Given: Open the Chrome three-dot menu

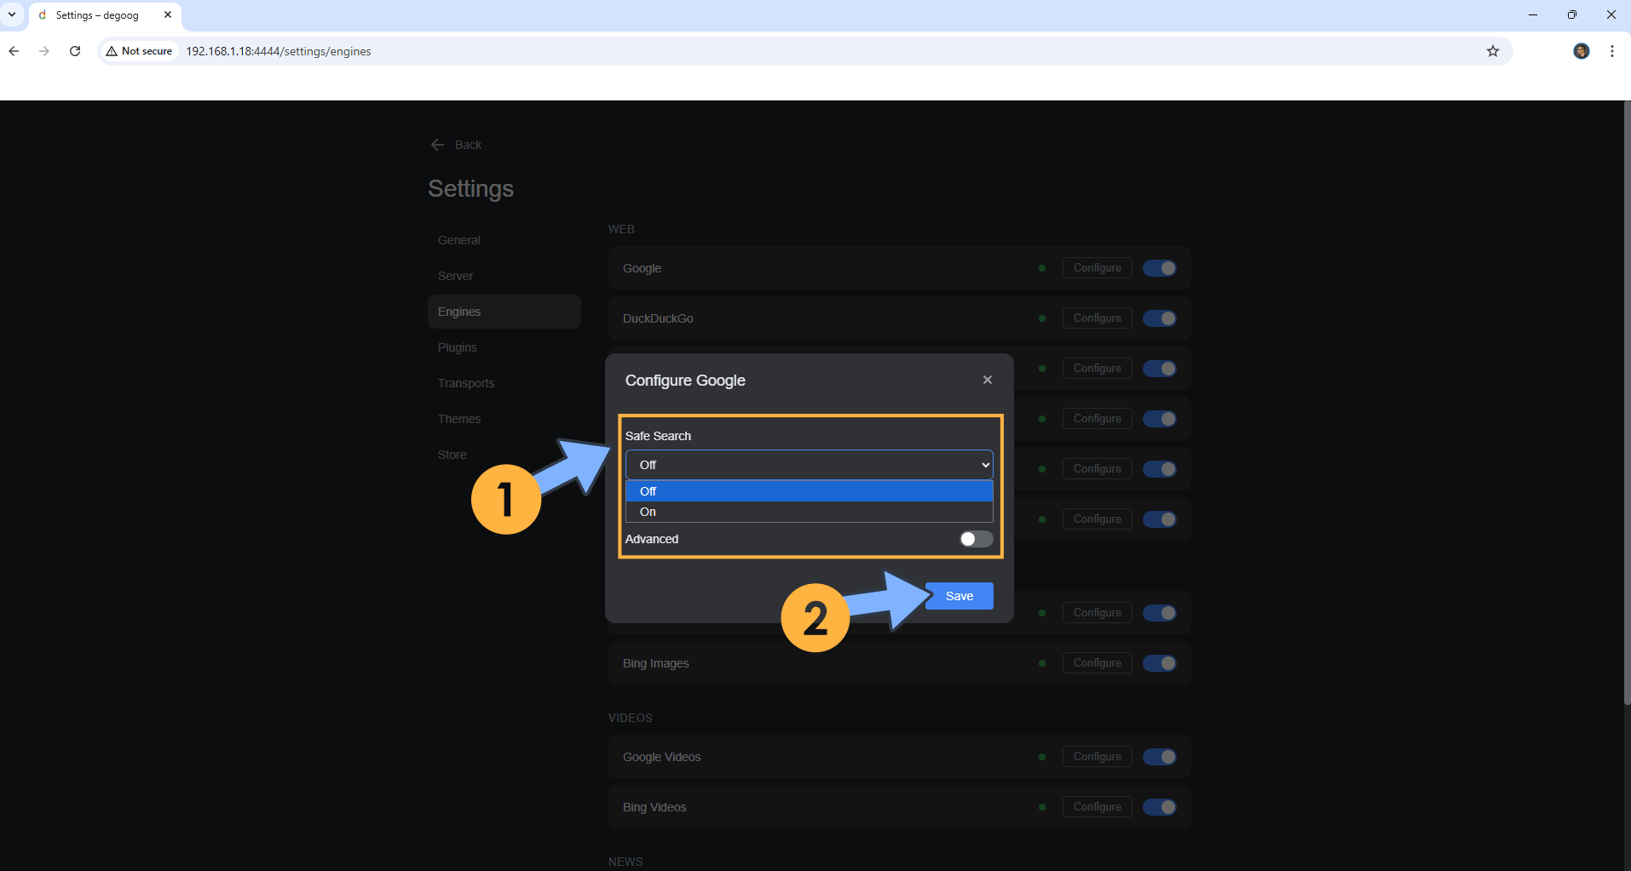Looking at the screenshot, I should [x=1611, y=51].
